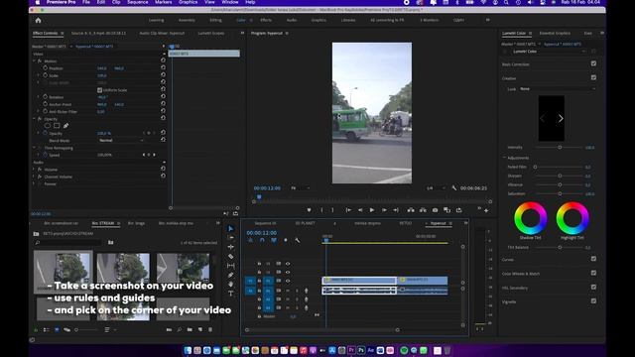Toggle the topmost video track's eye visibility
This screenshot has width=635, height=357.
(288, 264)
